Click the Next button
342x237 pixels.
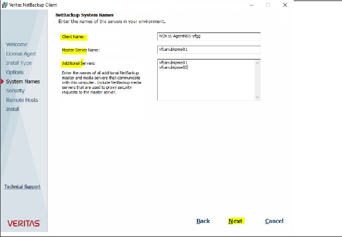click(236, 221)
